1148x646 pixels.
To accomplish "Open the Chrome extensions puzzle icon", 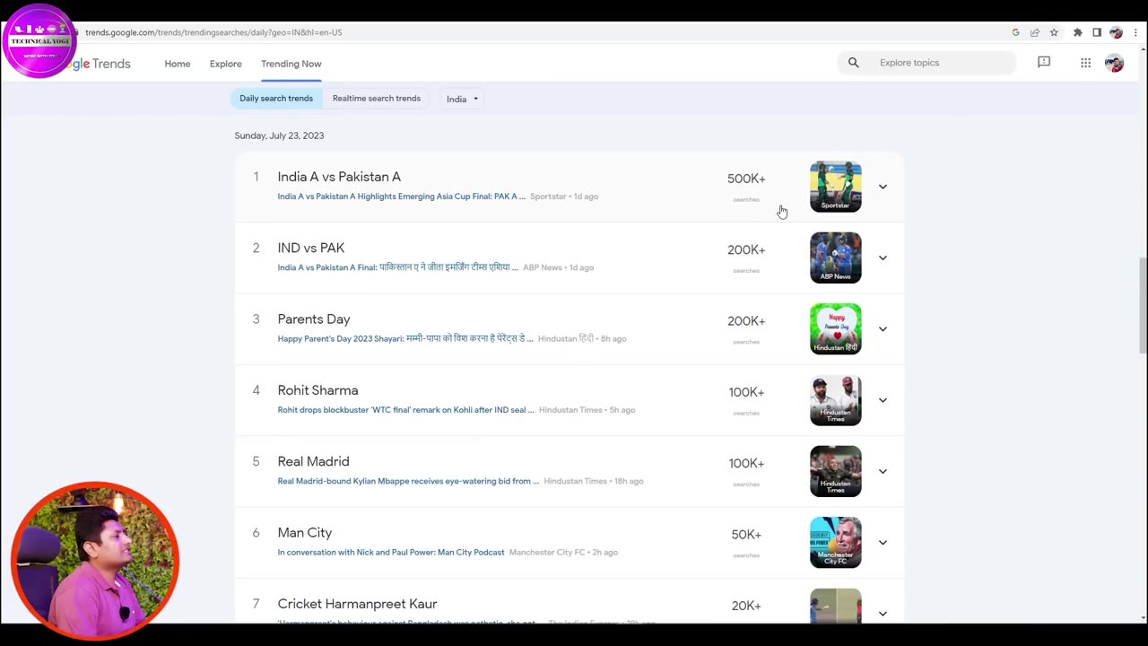I will click(1077, 32).
